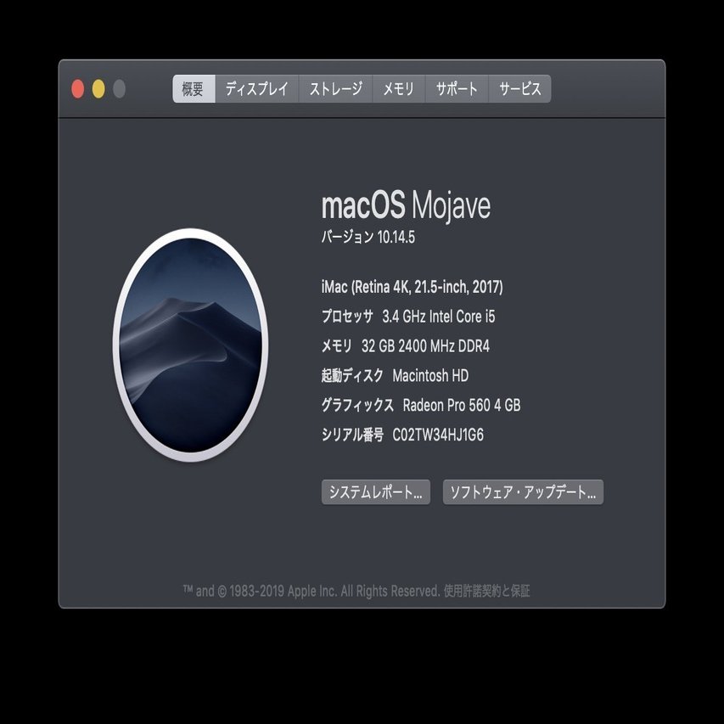Open the システムレポート dialog
This screenshot has width=724, height=724.
(x=375, y=491)
